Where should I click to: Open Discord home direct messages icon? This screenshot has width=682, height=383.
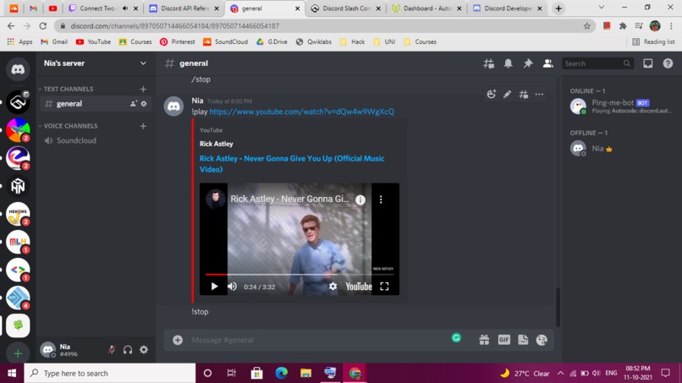point(18,69)
